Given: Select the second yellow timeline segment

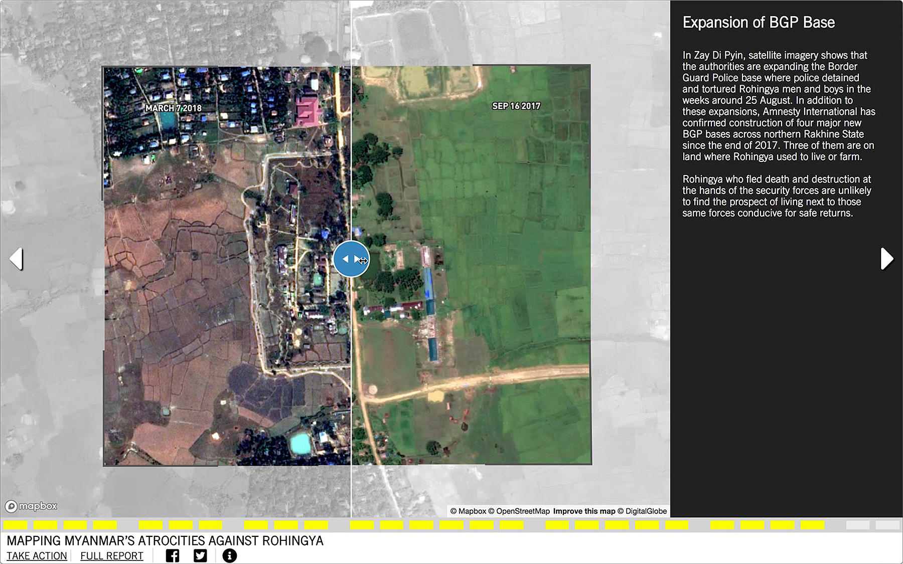Looking at the screenshot, I should [x=45, y=525].
